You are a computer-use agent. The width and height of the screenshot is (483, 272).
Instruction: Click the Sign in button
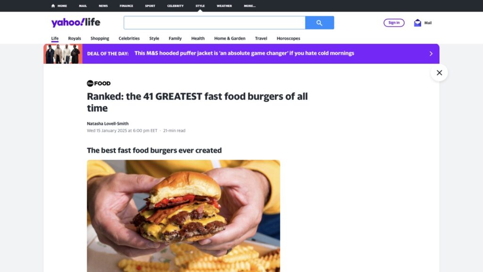pos(394,23)
